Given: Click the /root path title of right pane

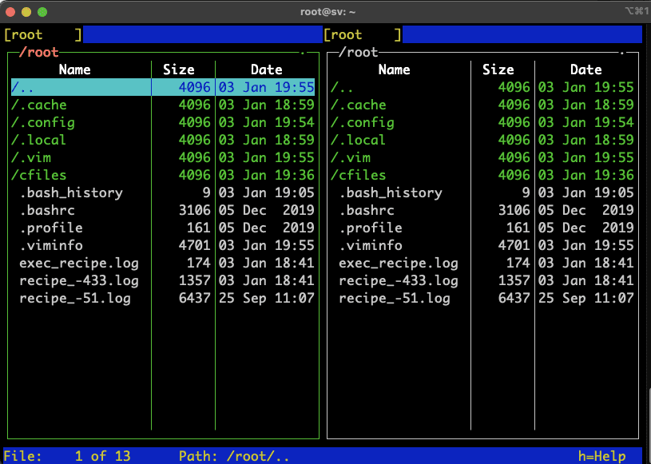Looking at the screenshot, I should coord(359,52).
